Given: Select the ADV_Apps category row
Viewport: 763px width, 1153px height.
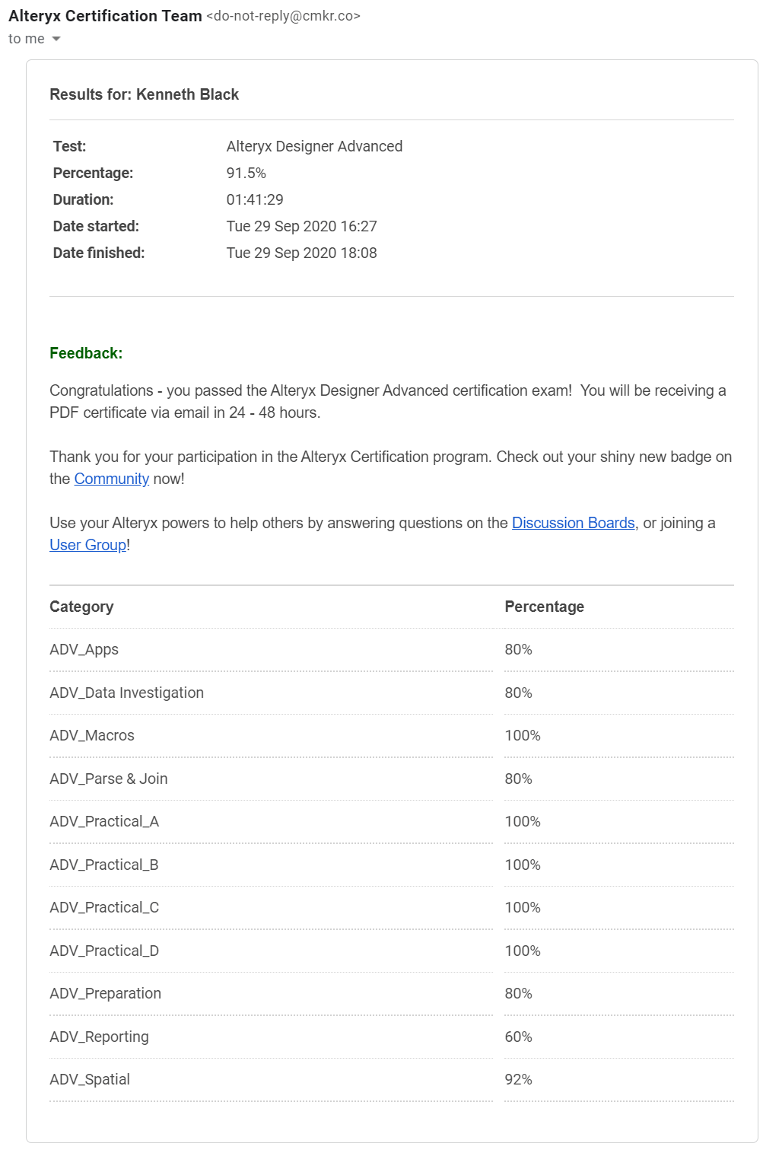Looking at the screenshot, I should click(84, 649).
